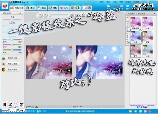Click the cold-blue processed photo on the right

point(99,62)
